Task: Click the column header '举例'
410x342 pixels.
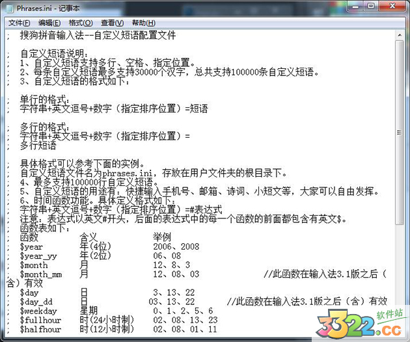Action: pos(162,237)
